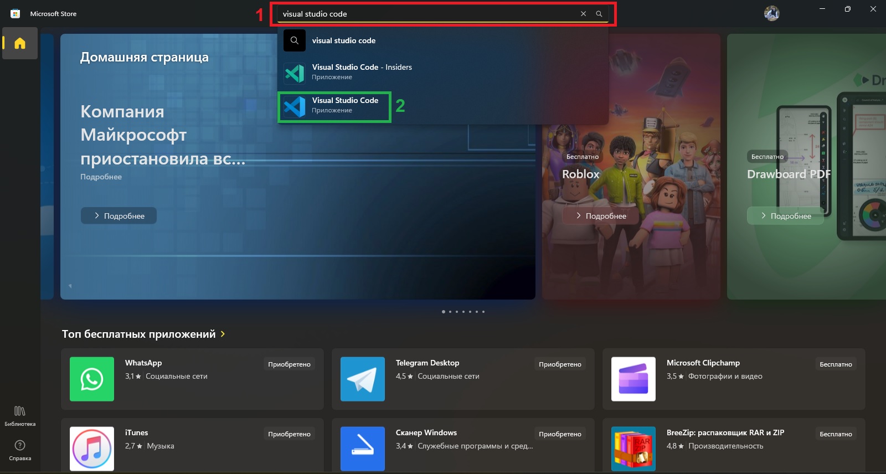
Task: Click the search magnifier in search box
Action: [599, 14]
